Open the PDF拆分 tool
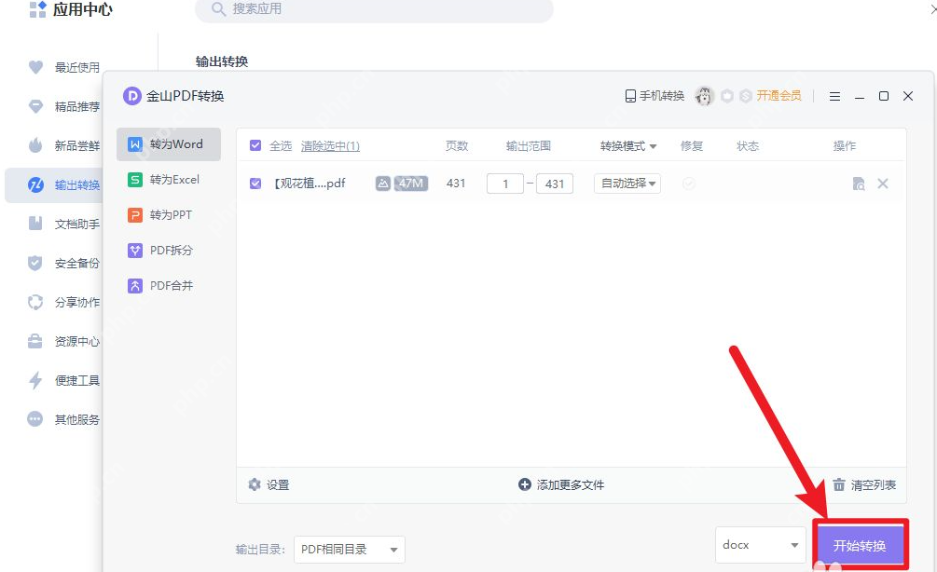937x572 pixels. click(x=171, y=250)
